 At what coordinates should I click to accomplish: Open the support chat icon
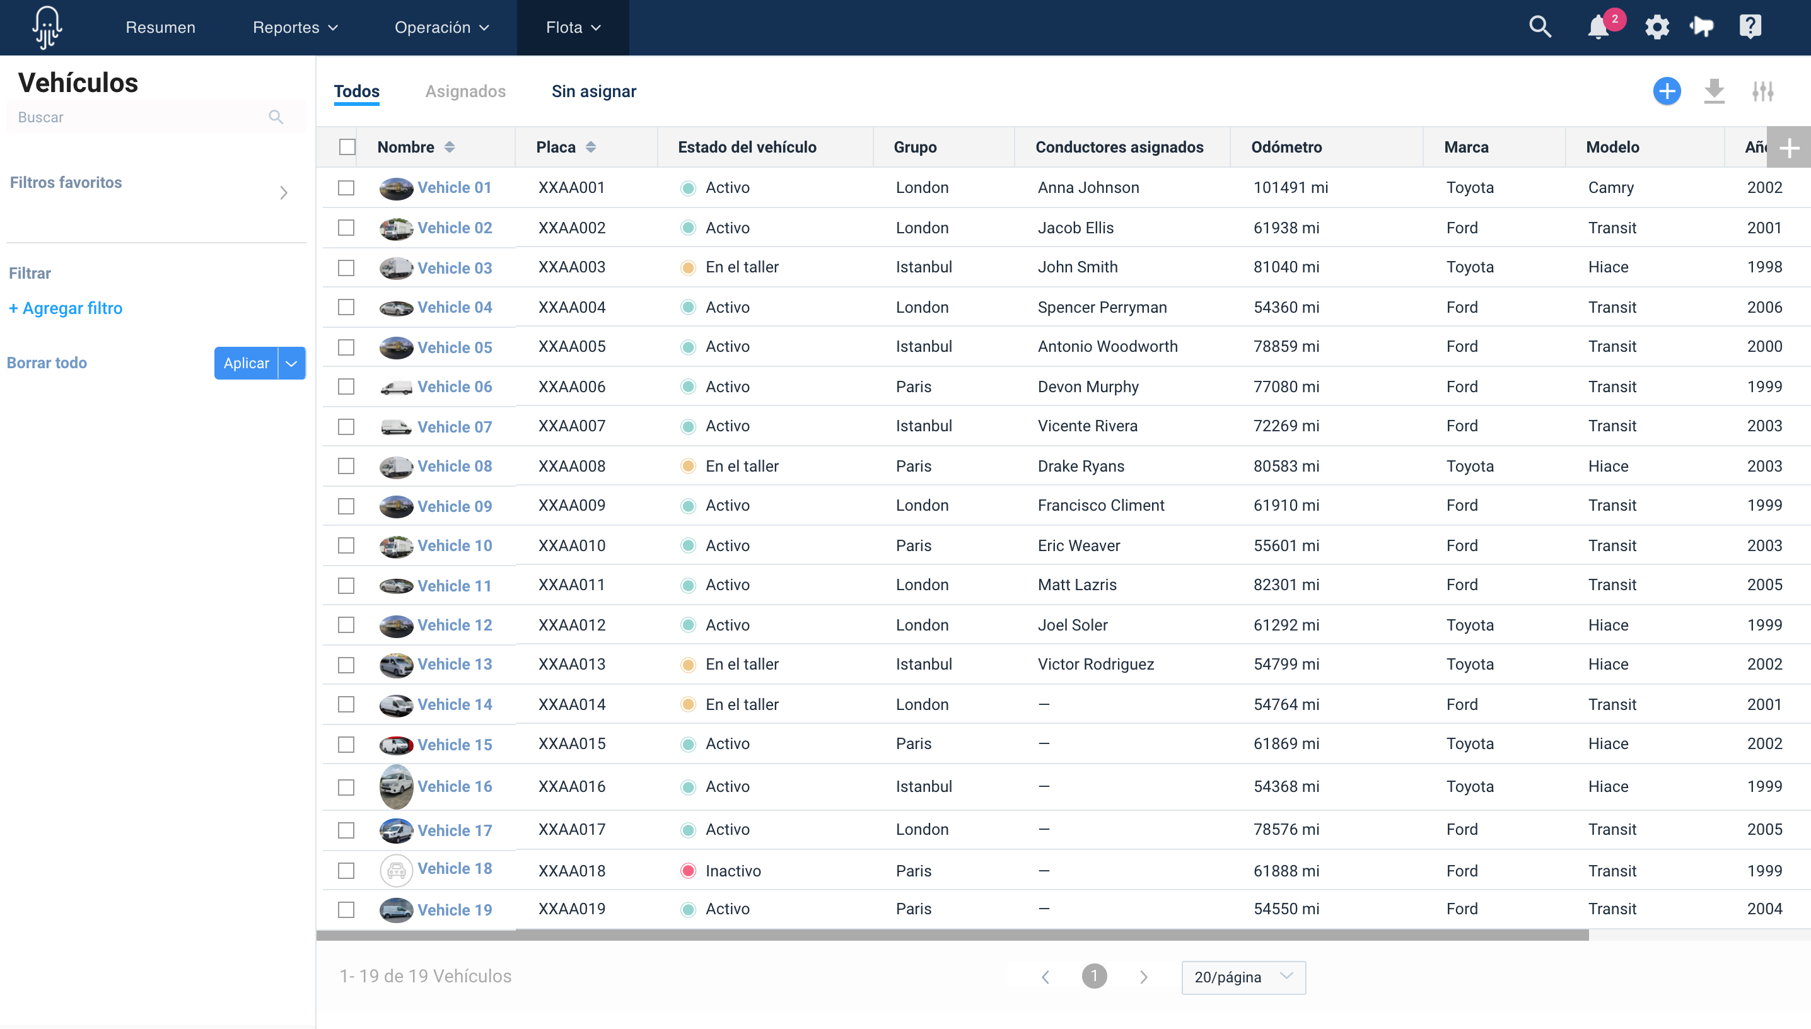point(1702,27)
